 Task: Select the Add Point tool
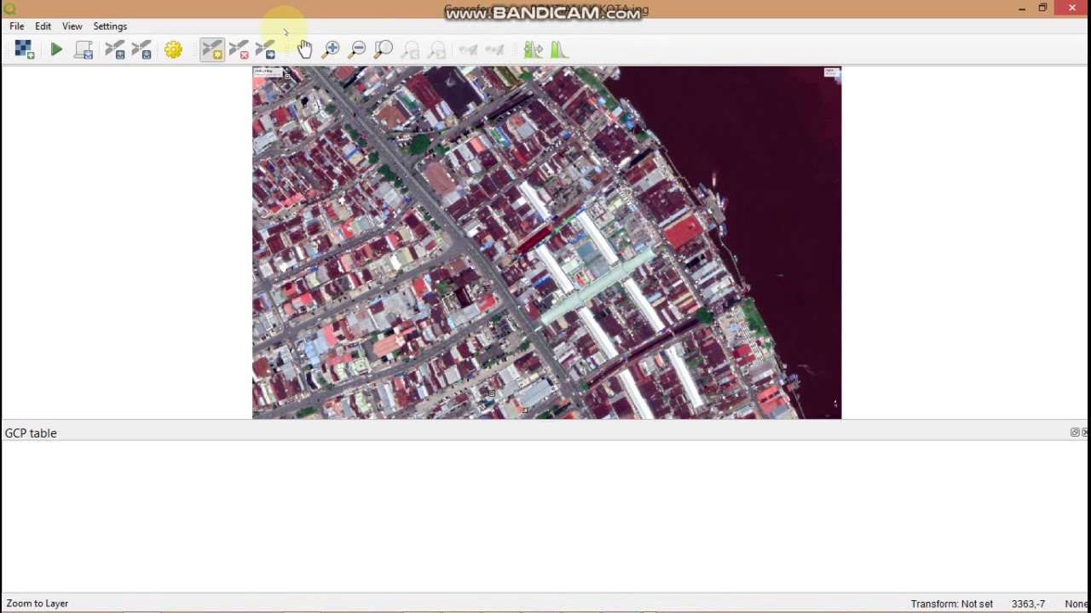pyautogui.click(x=212, y=50)
